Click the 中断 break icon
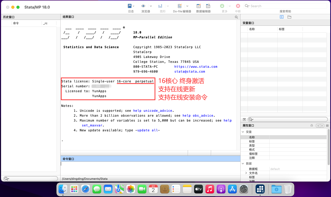 [238, 6]
